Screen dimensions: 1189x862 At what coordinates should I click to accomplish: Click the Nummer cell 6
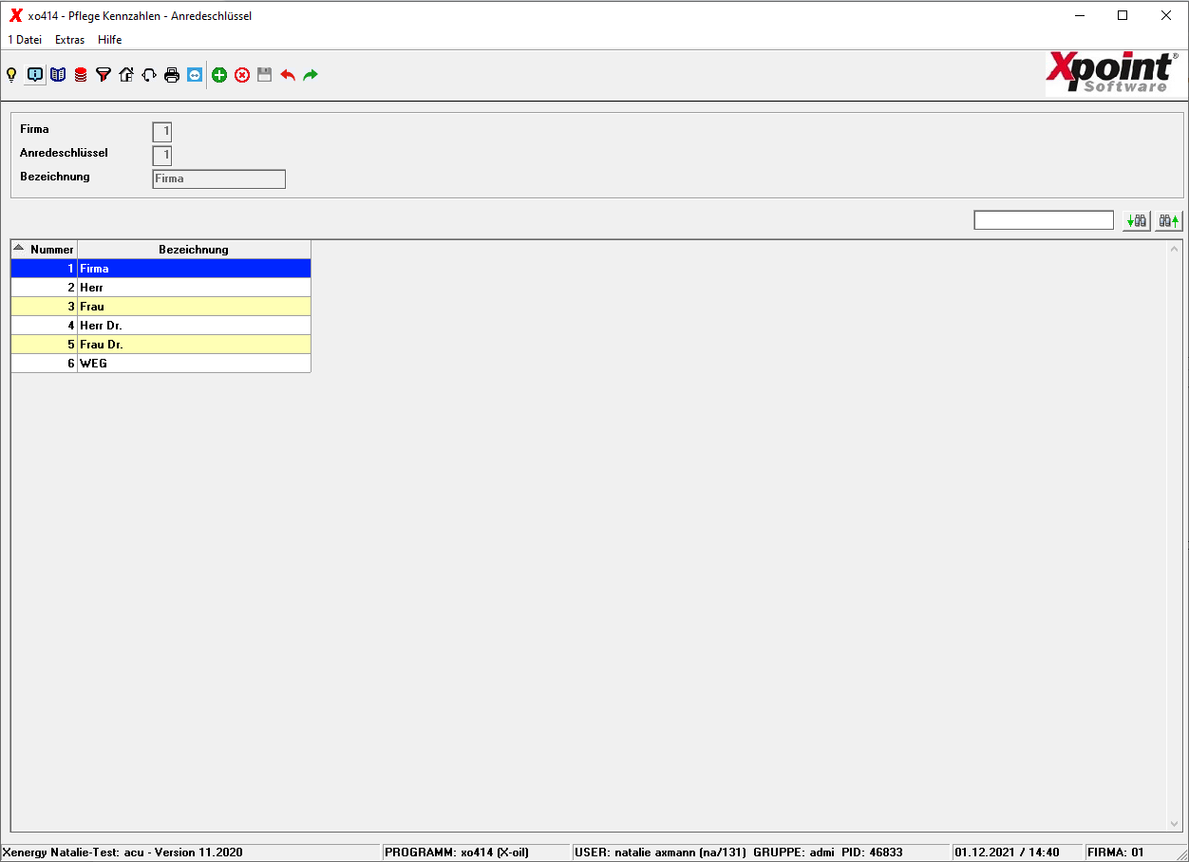click(x=44, y=364)
